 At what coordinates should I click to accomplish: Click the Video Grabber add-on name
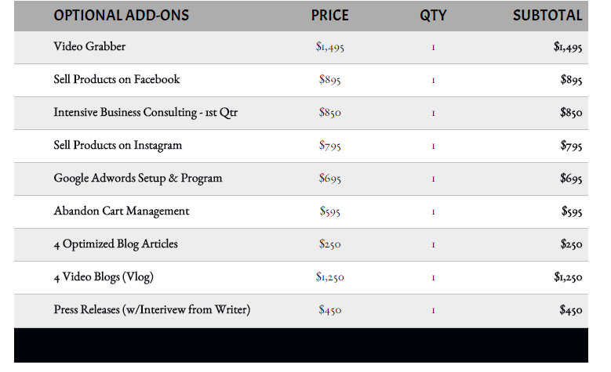coord(89,46)
